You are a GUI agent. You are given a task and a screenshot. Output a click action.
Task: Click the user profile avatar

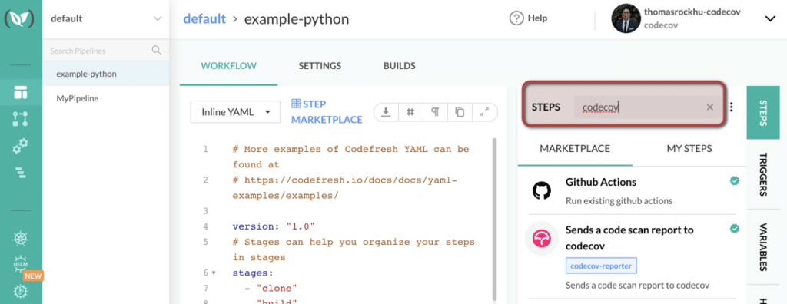click(x=626, y=18)
